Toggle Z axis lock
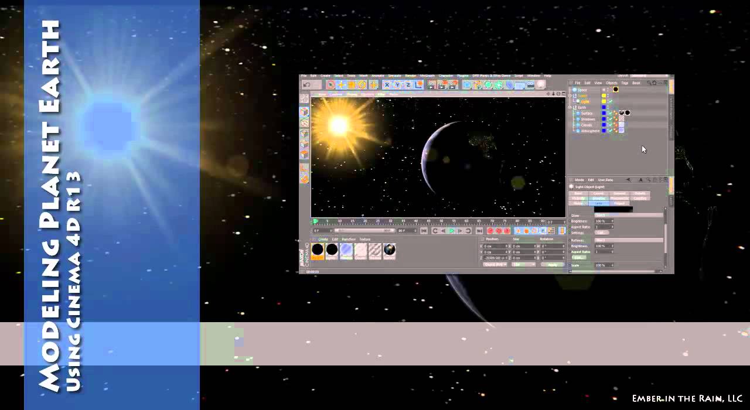Screen dimensions: 750x410 coord(408,84)
